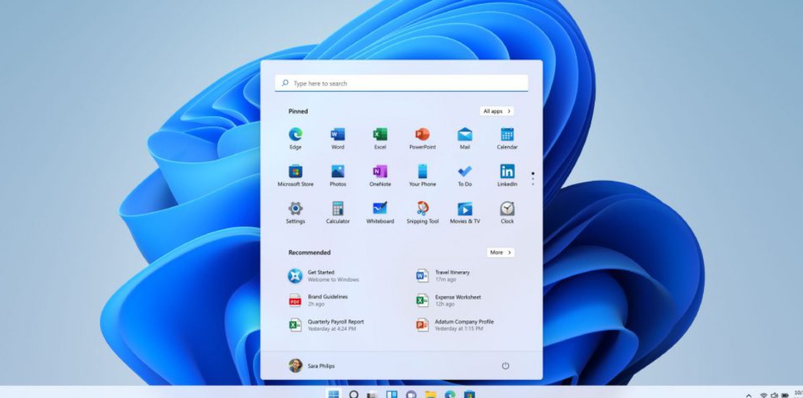The height and width of the screenshot is (398, 803).
Task: Open Movies & TV app
Action: click(464, 209)
